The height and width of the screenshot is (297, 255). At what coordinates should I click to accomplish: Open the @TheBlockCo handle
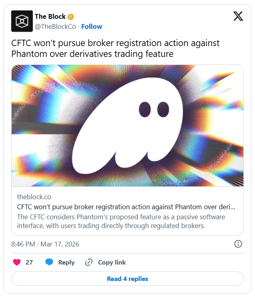point(56,26)
